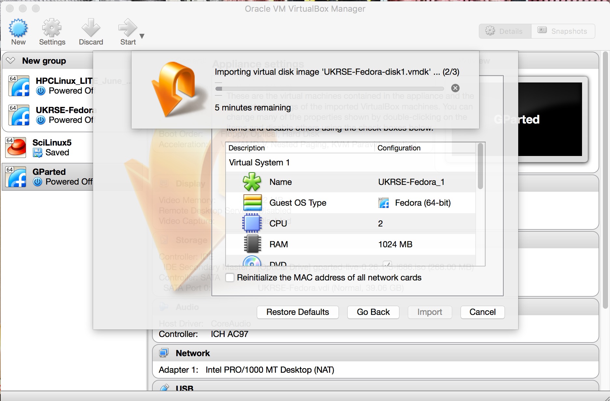Cancel the disk import progress operation
This screenshot has width=610, height=401.
pos(455,88)
